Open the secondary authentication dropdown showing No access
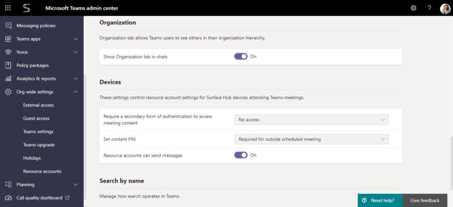This screenshot has width=453, height=207. click(x=311, y=120)
